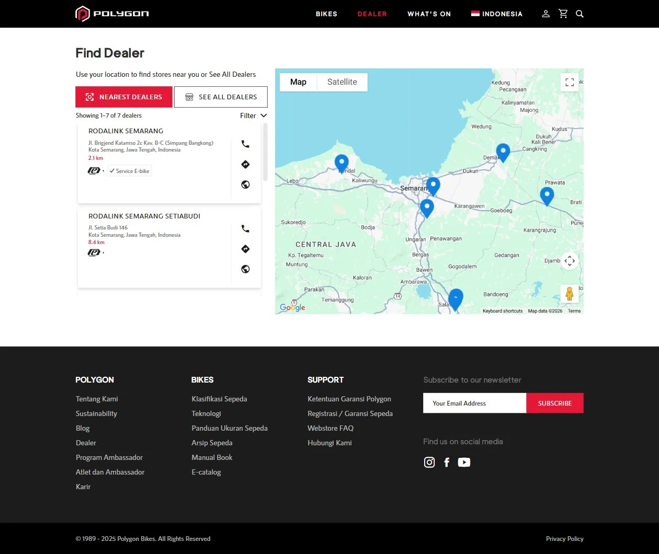Open Rodalink Semarang website globe icon
This screenshot has height=554, width=659.
pyautogui.click(x=245, y=184)
